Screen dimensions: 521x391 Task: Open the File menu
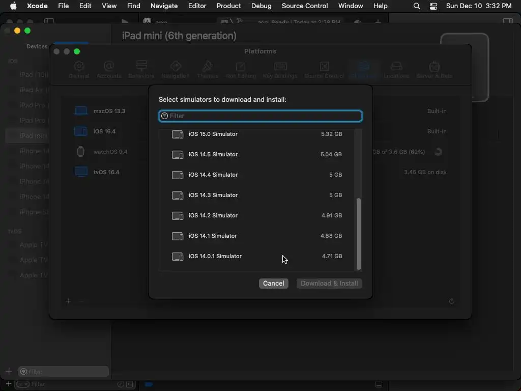pyautogui.click(x=63, y=6)
